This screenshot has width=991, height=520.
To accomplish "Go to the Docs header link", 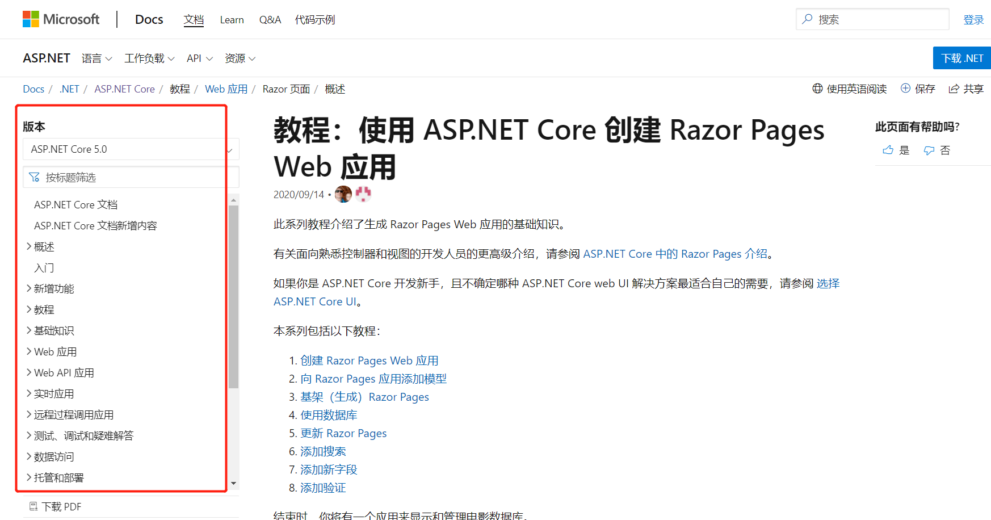I will point(149,19).
